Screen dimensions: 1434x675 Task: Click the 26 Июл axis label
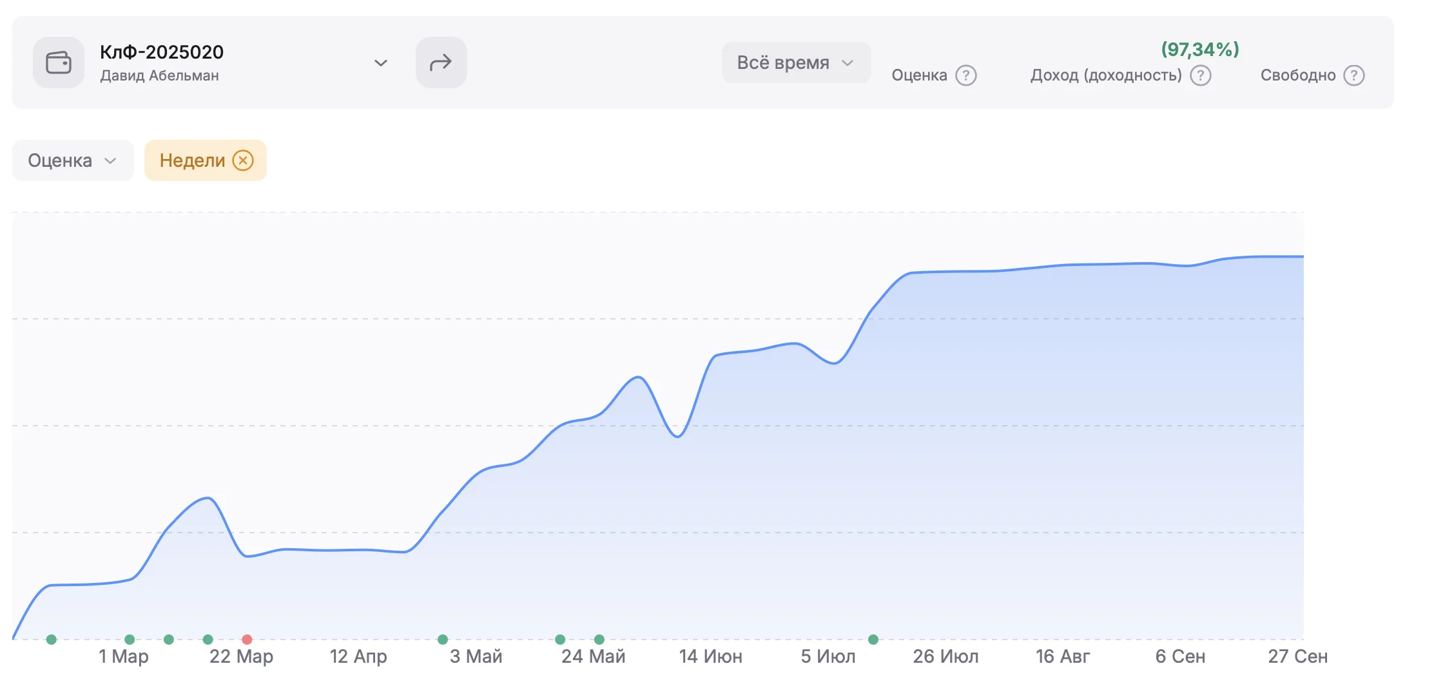pyautogui.click(x=945, y=656)
